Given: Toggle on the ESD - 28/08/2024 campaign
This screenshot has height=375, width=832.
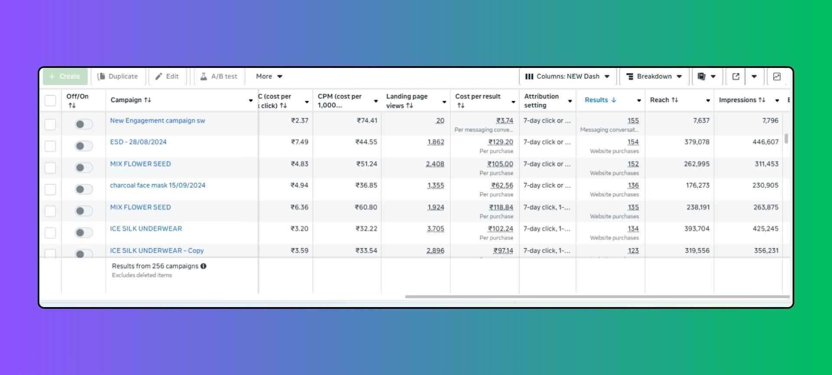Looking at the screenshot, I should (x=83, y=146).
